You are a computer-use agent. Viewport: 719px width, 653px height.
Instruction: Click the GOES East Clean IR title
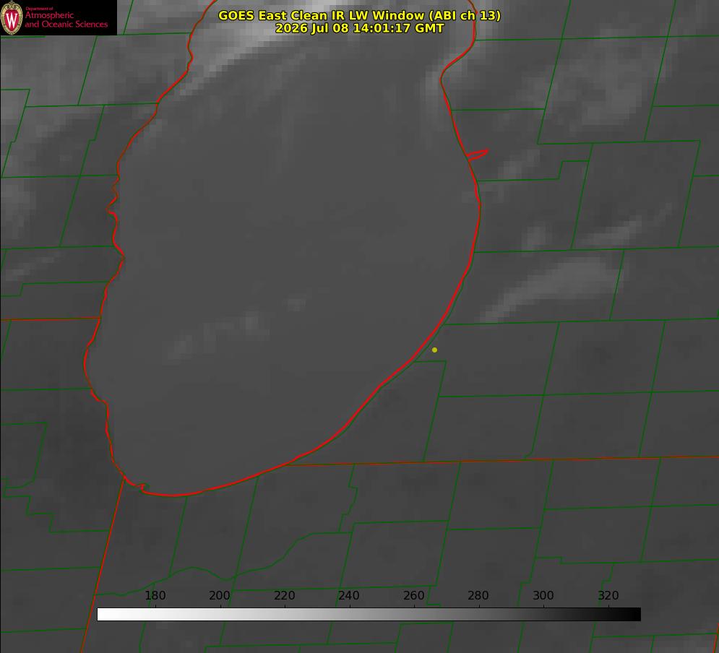360,15
